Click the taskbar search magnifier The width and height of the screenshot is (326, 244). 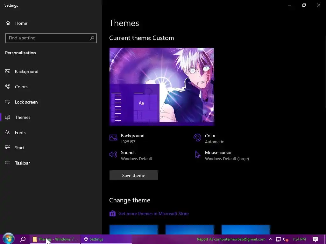coord(23,239)
